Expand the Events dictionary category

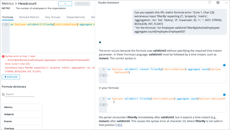click(x=22, y=121)
